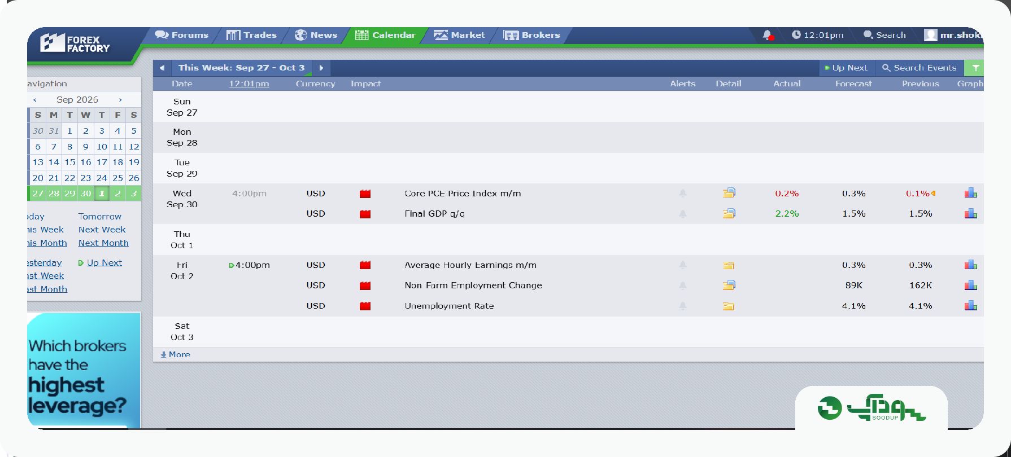Screen dimensions: 1011x457
Task: Go to previous week with left arrow
Action: tap(162, 68)
